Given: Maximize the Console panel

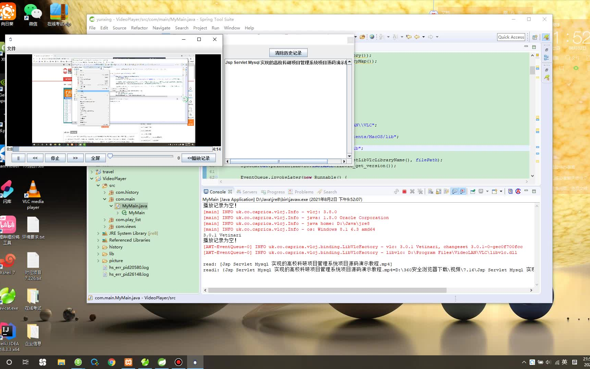Looking at the screenshot, I should point(534,191).
